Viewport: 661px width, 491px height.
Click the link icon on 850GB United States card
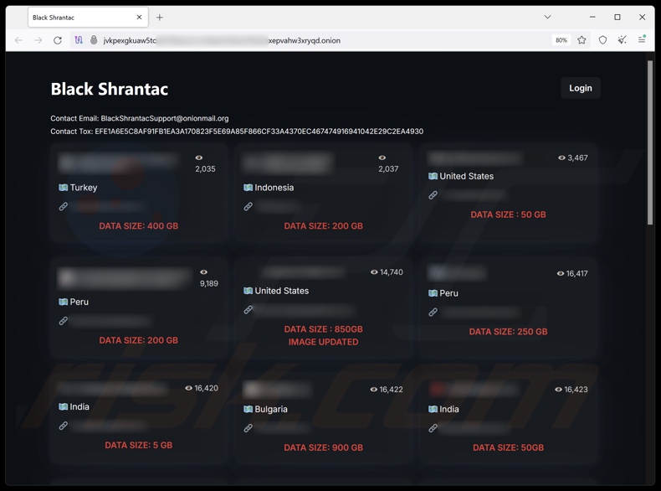[249, 310]
